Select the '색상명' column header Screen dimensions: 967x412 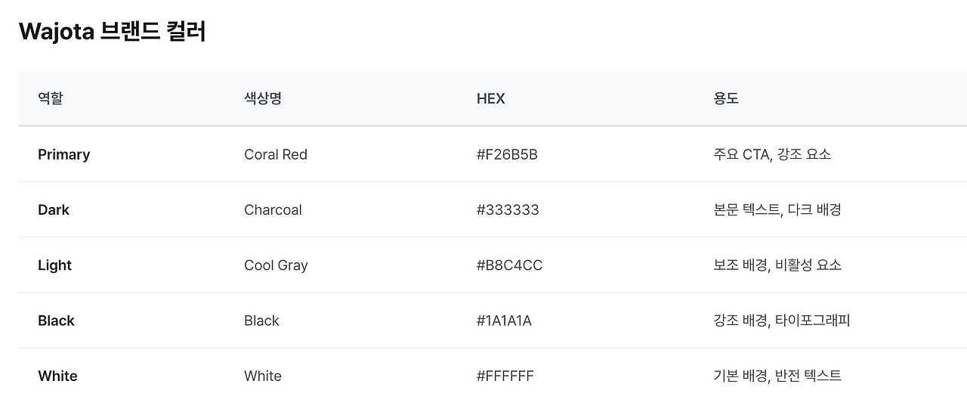click(263, 98)
